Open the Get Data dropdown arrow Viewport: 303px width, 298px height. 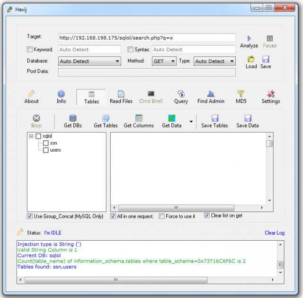coord(191,121)
